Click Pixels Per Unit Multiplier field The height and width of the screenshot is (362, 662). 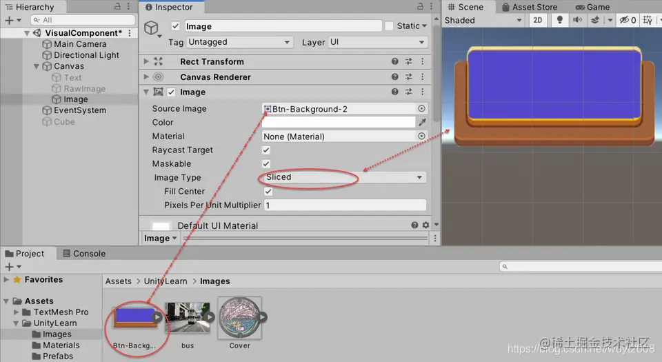coord(345,205)
